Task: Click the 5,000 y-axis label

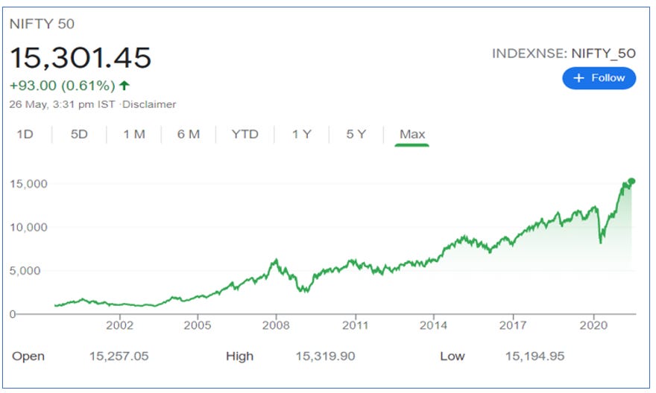Action: point(25,271)
